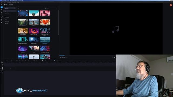Click the preview playback progress slider handle
Image resolution: width=173 pixels, height=97 pixels.
pyautogui.click(x=64, y=56)
